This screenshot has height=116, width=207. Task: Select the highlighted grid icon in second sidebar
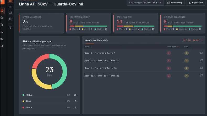(x=10, y=1)
